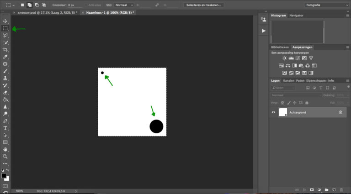Toggle the lock on the Achtergrond layer

click(340, 112)
